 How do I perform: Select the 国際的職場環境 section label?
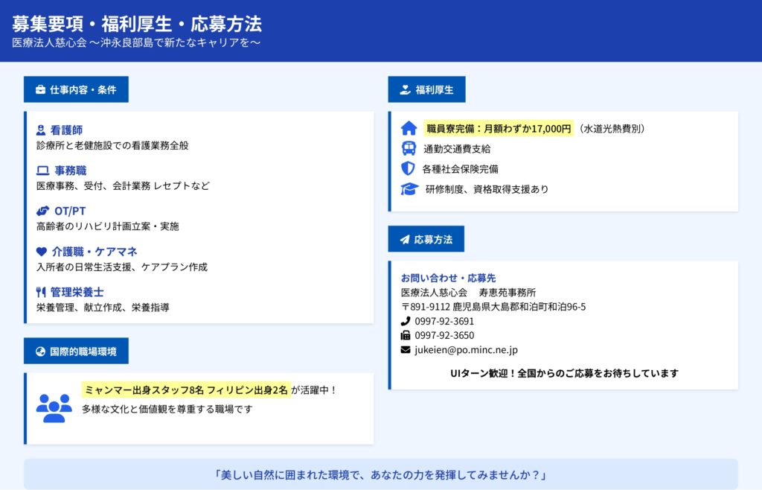[76, 351]
